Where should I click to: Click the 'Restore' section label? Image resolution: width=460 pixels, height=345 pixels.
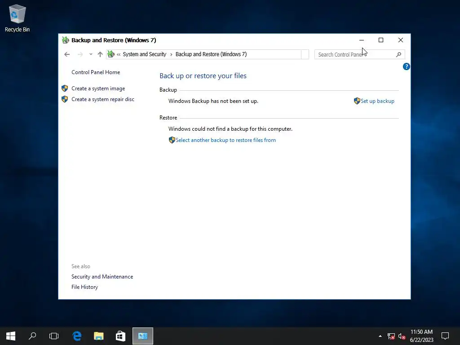[168, 118]
